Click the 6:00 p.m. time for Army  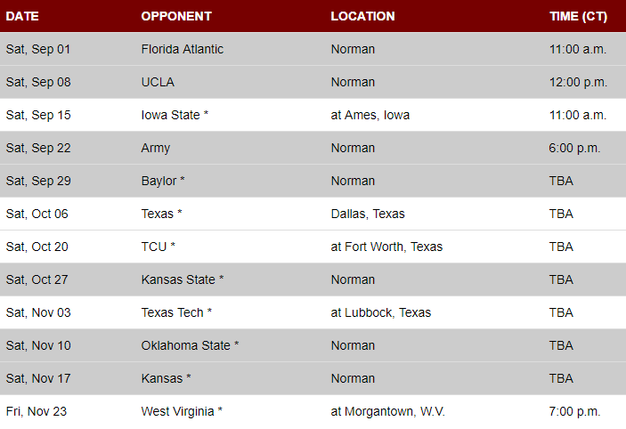tap(574, 148)
